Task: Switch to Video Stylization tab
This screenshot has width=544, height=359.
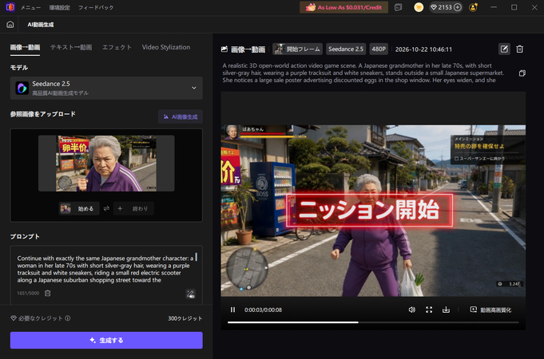Action: 166,48
